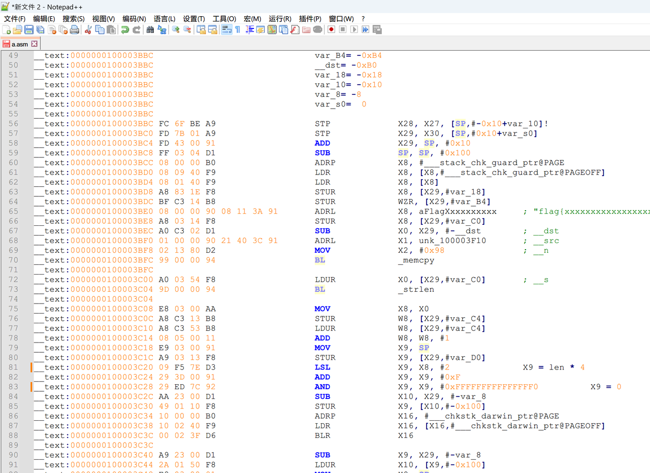The height and width of the screenshot is (473, 650).
Task: Open the Replace dialog icon
Action: (x=161, y=30)
